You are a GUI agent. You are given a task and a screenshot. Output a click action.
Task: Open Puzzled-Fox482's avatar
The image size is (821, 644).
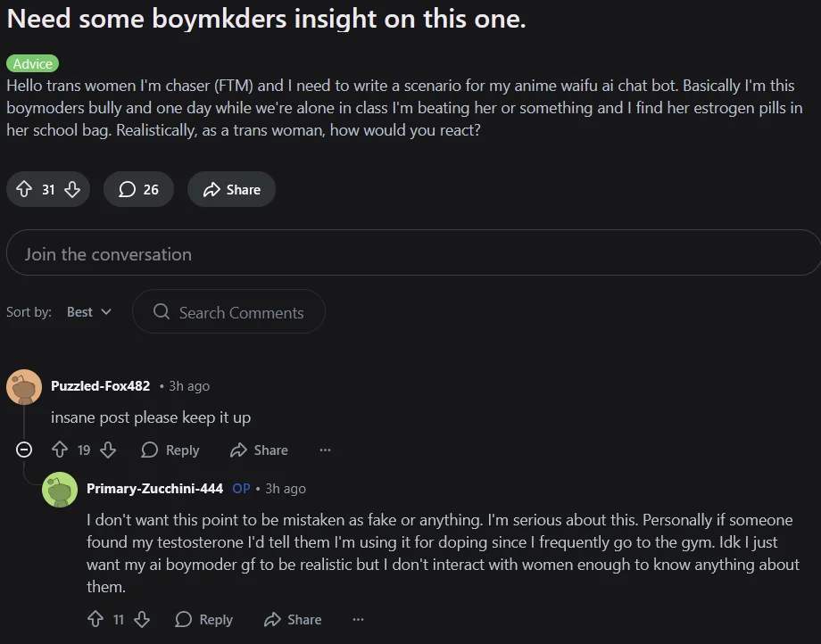point(24,386)
